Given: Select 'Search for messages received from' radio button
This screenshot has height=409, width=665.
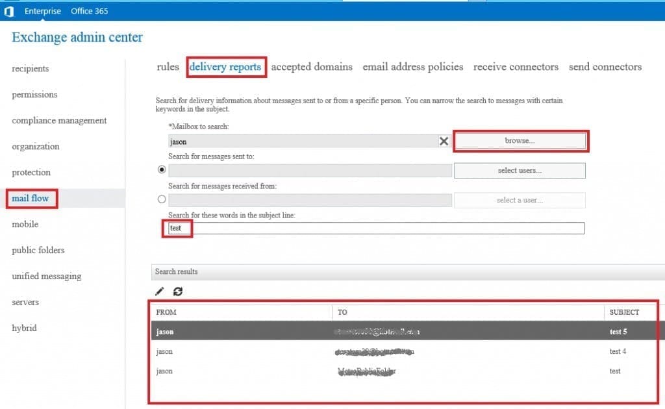Looking at the screenshot, I should click(162, 199).
